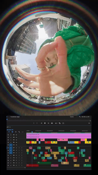This screenshot has width=98, height=175.
Task: Select the first red clip on A8
Action: click(x=32, y=165)
